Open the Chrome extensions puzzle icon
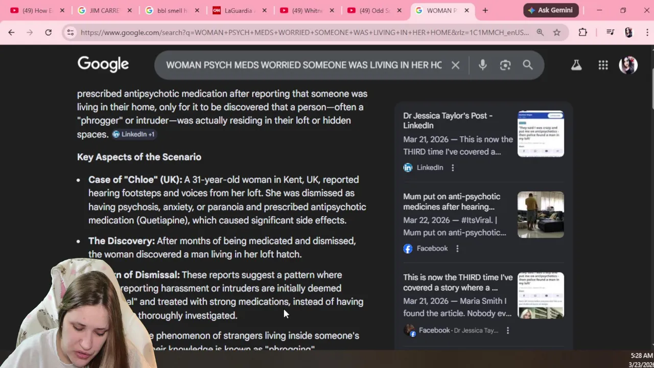654x368 pixels. pyautogui.click(x=583, y=32)
